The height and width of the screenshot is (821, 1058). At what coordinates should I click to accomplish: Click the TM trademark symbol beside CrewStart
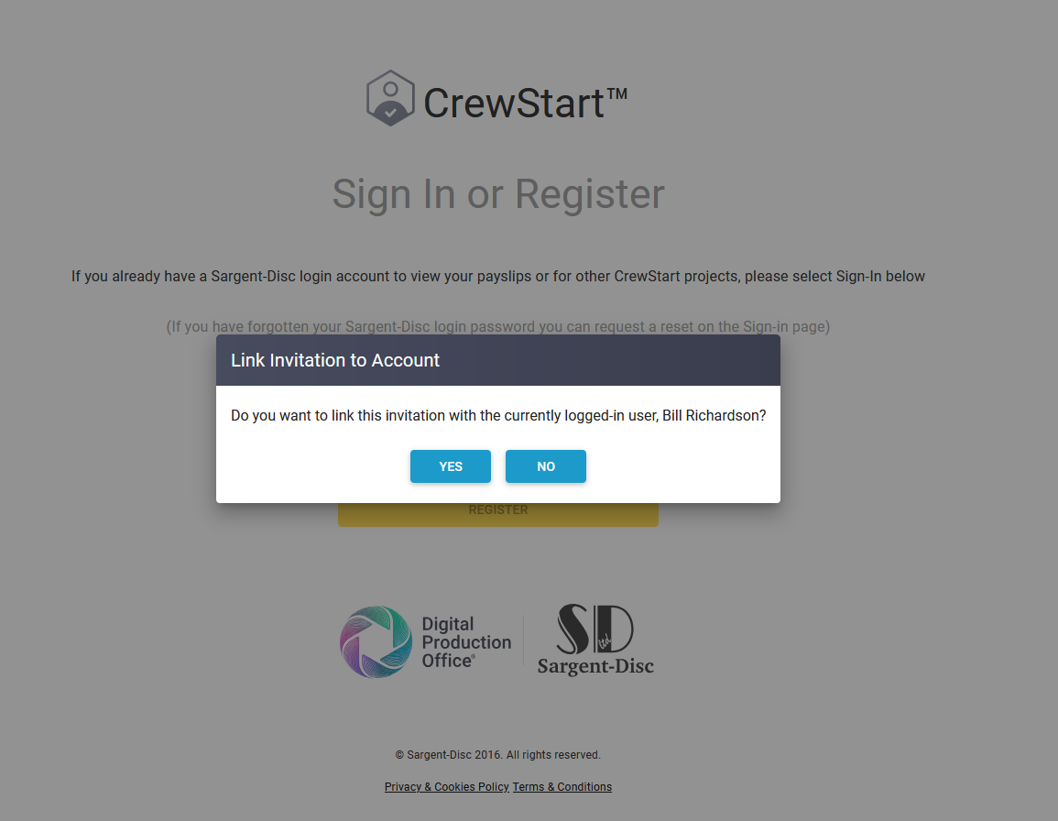[616, 93]
